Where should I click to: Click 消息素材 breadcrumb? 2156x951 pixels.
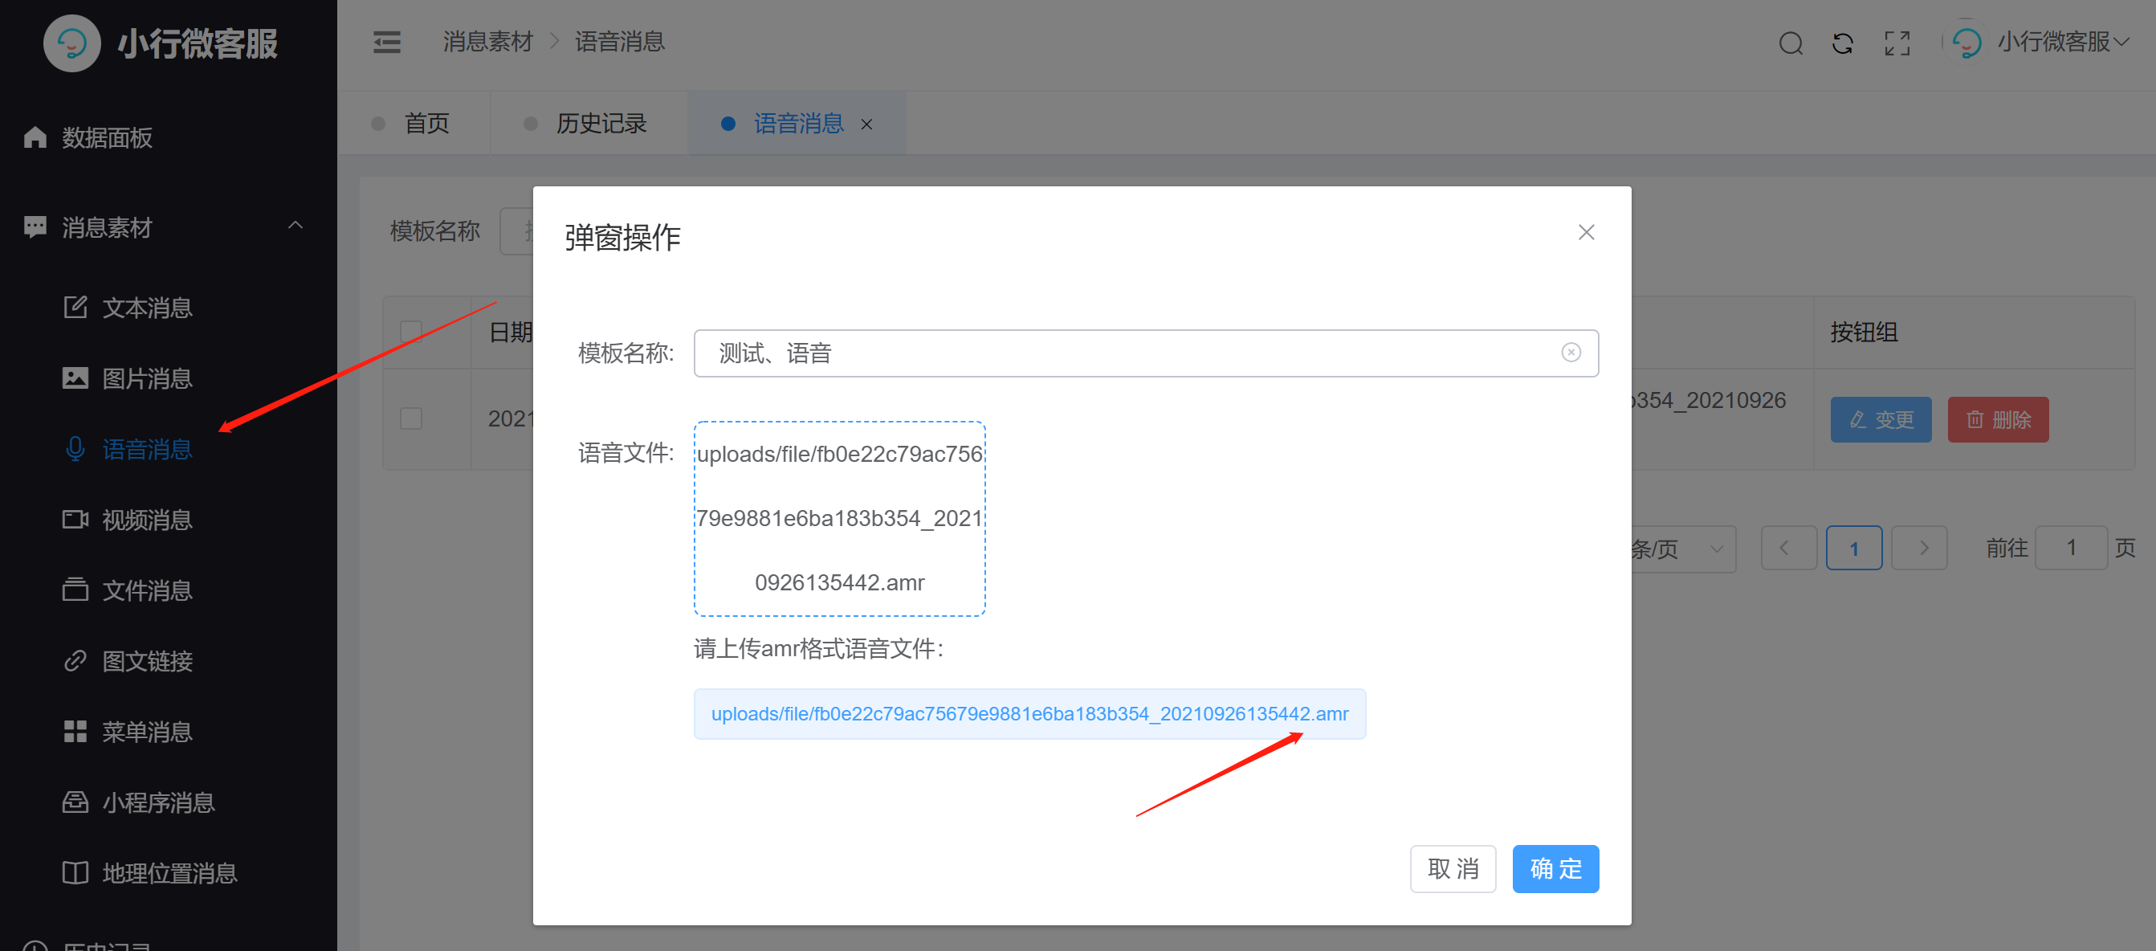pos(488,41)
